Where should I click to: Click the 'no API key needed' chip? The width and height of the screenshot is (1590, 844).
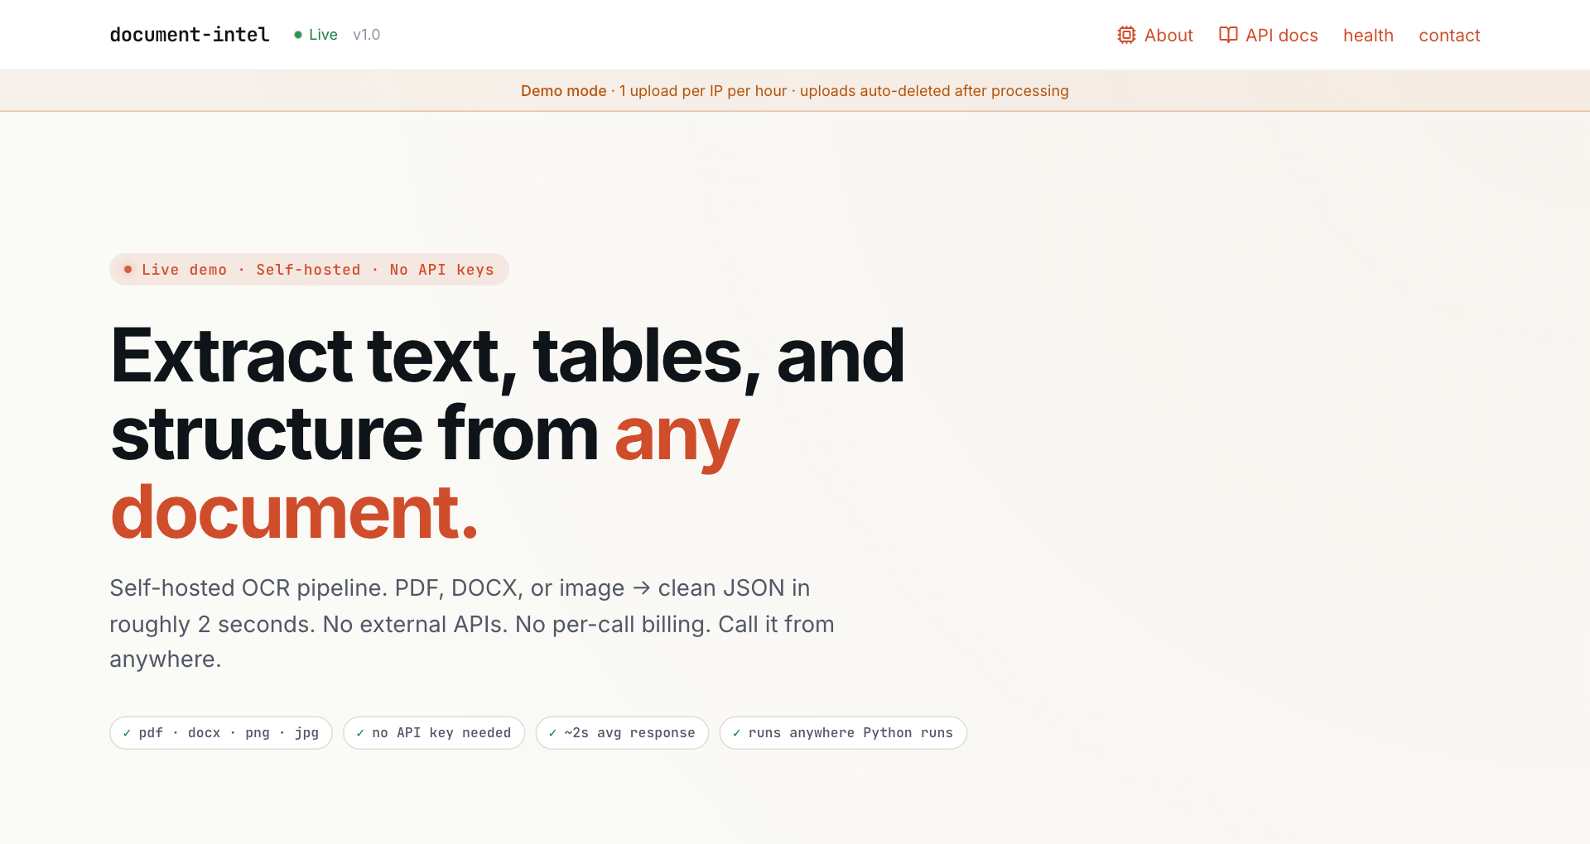[x=434, y=733]
